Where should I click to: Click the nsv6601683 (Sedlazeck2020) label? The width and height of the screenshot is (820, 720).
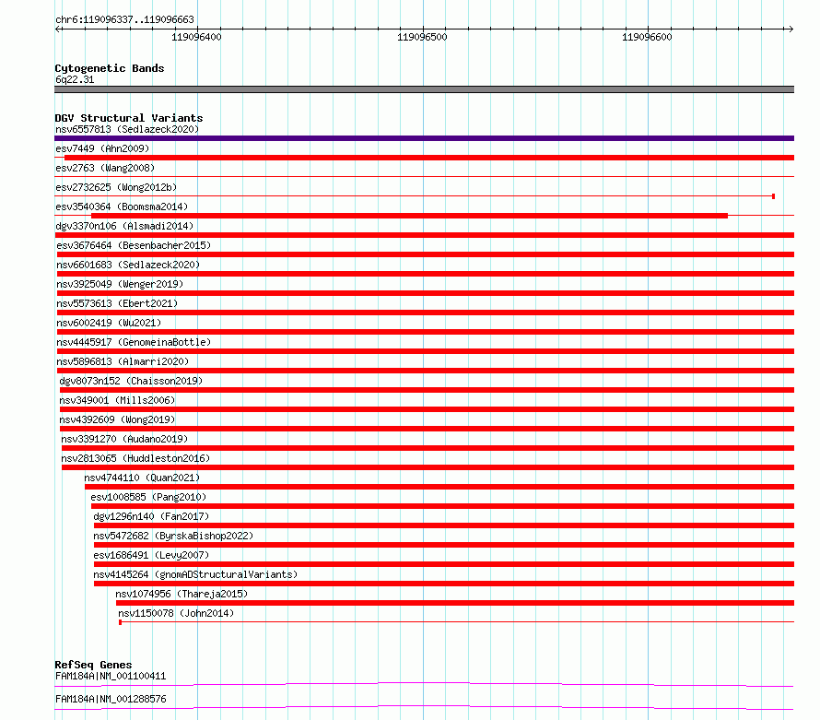(x=128, y=265)
